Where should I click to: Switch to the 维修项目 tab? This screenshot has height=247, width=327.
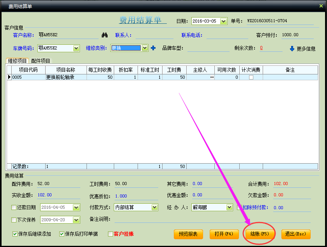click(17, 61)
